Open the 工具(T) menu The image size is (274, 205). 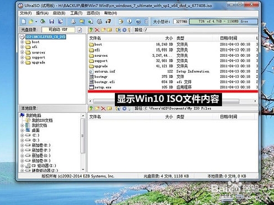pos(76,13)
